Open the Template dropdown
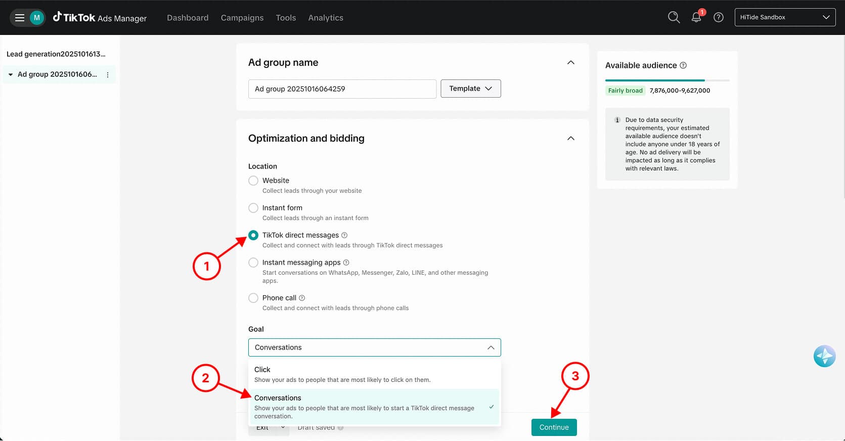The width and height of the screenshot is (845, 441). pyautogui.click(x=470, y=89)
